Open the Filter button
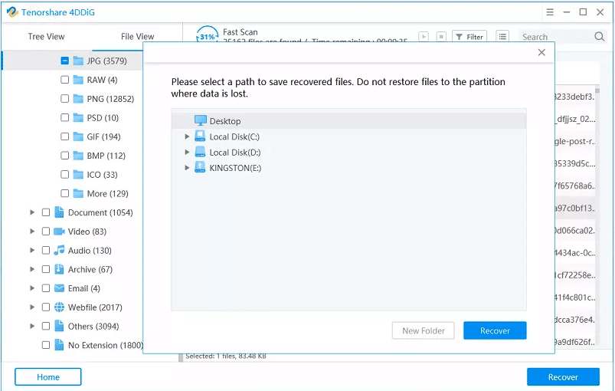 (x=469, y=37)
